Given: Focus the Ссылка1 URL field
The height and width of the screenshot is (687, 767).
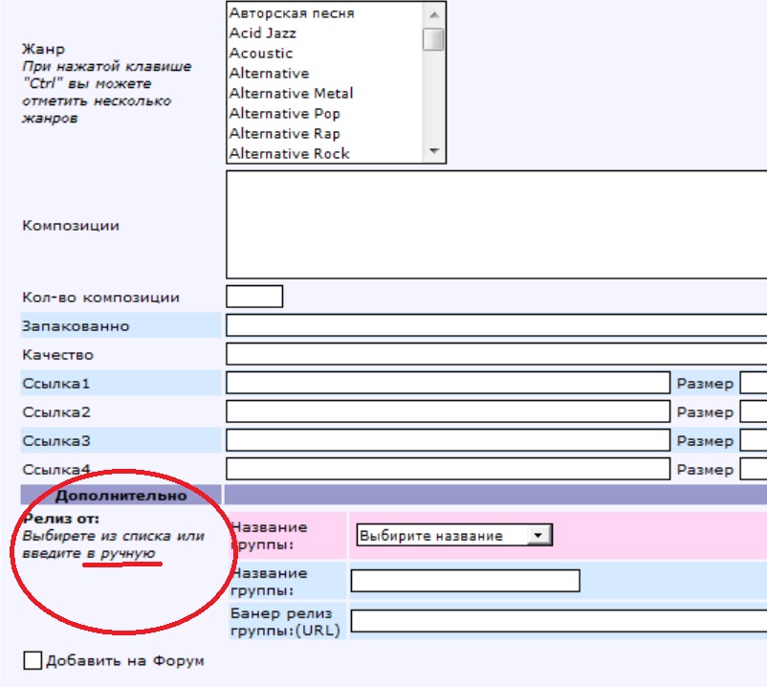Looking at the screenshot, I should click(x=449, y=383).
